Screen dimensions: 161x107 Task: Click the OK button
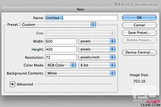click(x=139, y=18)
